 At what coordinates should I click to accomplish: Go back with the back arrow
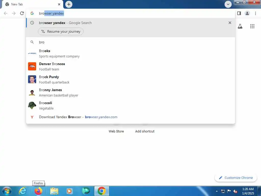pos(6,13)
